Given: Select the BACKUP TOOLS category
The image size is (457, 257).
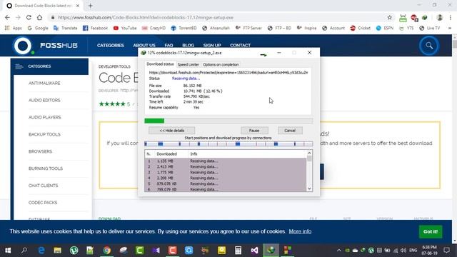Looking at the screenshot, I should [x=44, y=134].
